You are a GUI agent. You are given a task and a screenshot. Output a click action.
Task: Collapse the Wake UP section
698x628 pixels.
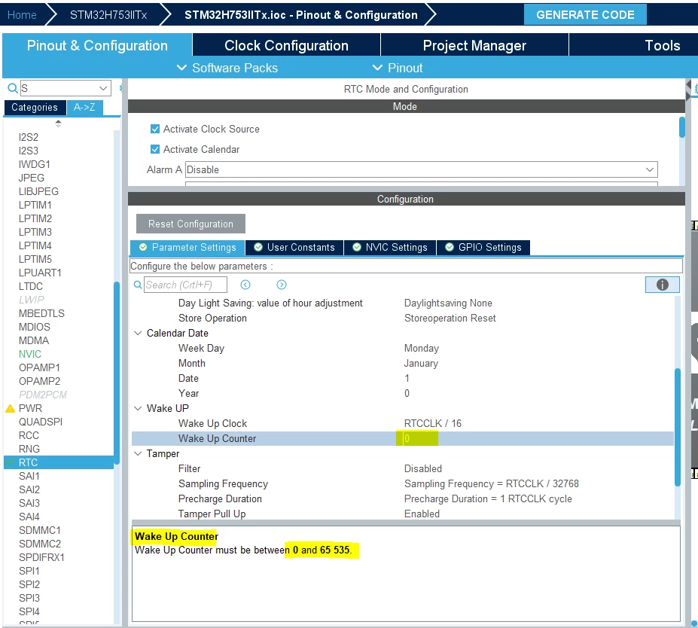coord(138,409)
